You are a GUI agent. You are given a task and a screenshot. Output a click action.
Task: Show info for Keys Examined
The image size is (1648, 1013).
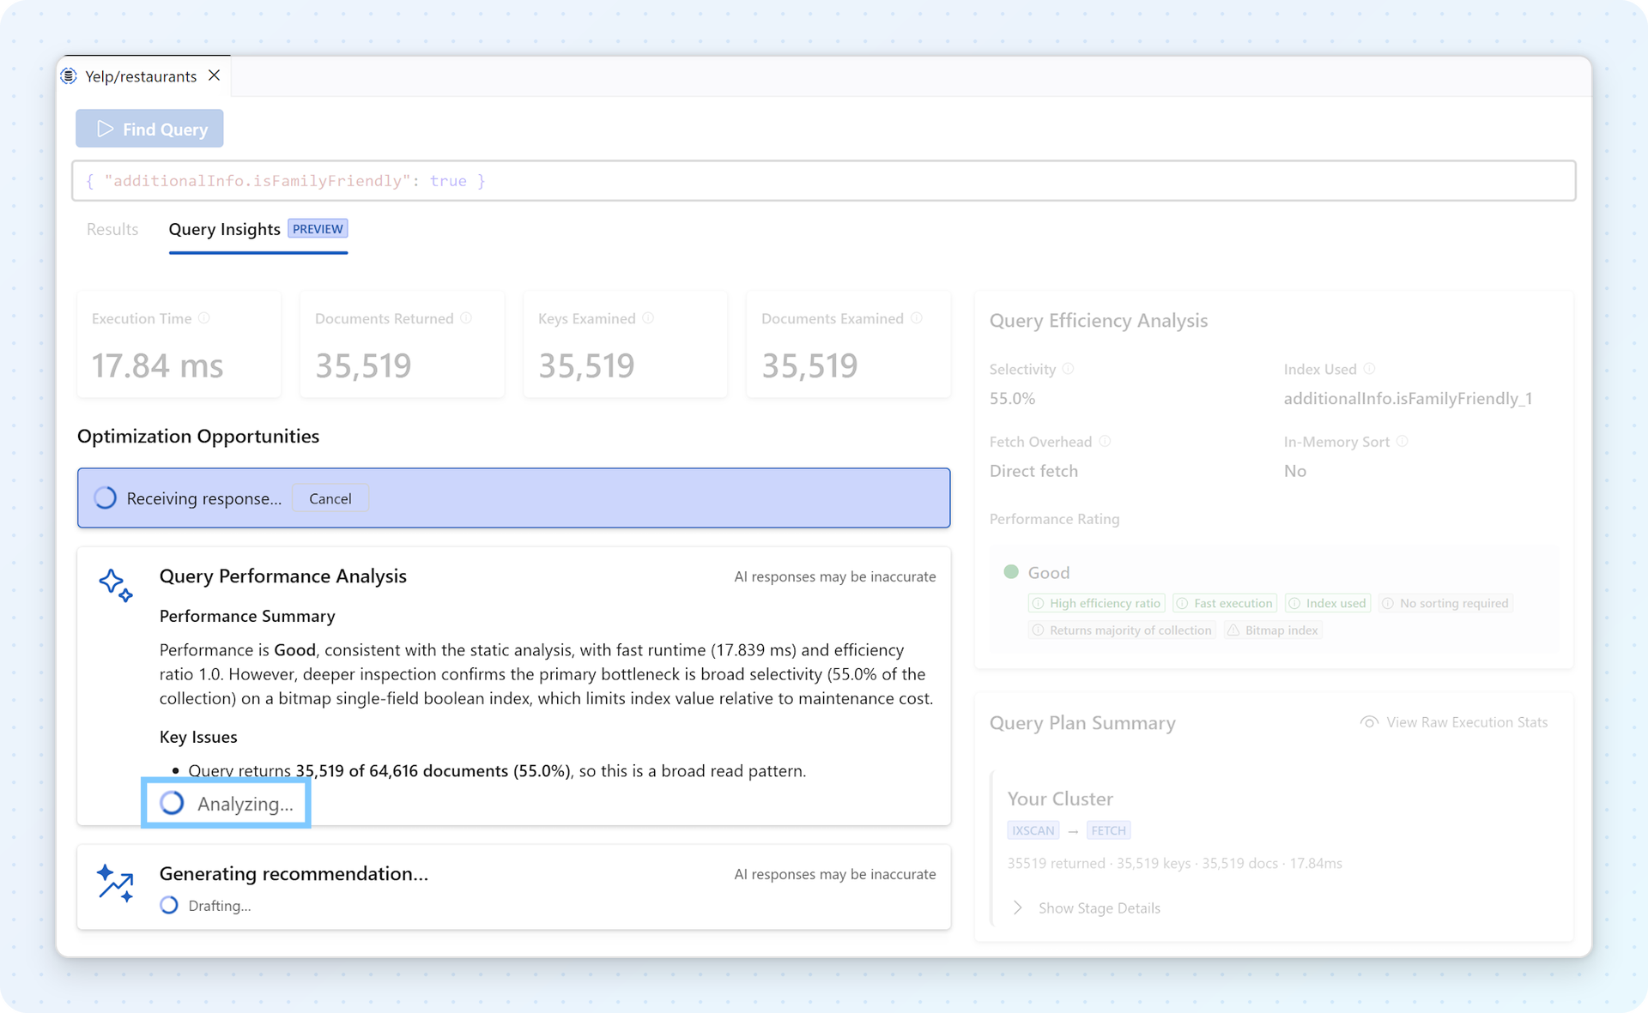(648, 318)
